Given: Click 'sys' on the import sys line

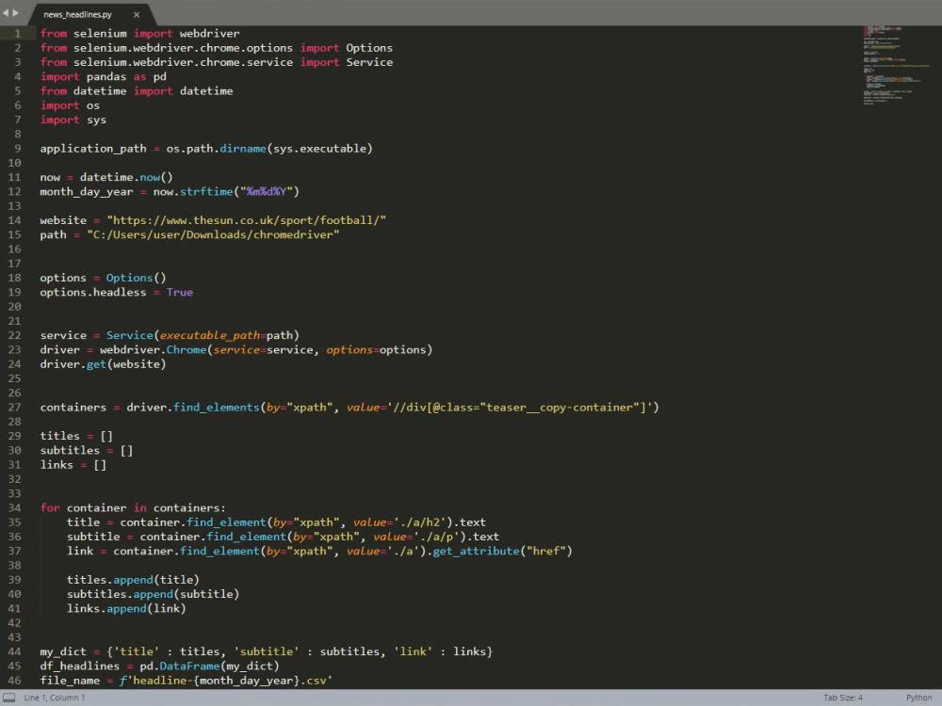Looking at the screenshot, I should pos(96,120).
